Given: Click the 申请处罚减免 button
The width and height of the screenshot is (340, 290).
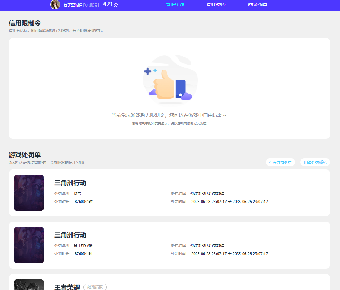Looking at the screenshot, I should [315, 162].
